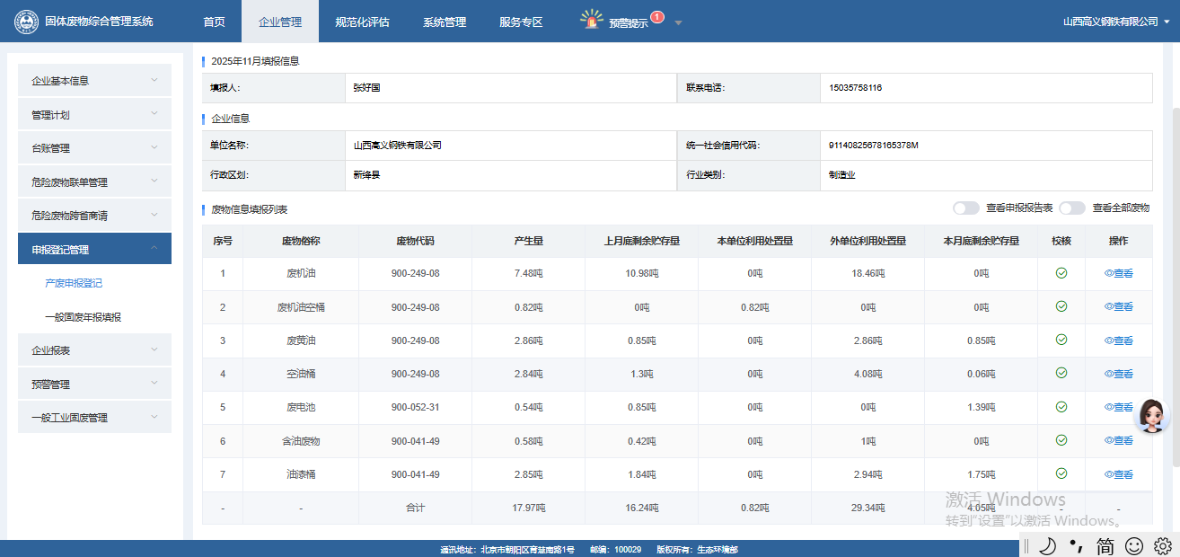Click the green check icon for 废电池 row
This screenshot has width=1180, height=557.
pyautogui.click(x=1061, y=407)
